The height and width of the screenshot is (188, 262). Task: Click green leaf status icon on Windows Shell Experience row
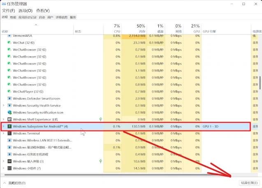tap(101, 119)
